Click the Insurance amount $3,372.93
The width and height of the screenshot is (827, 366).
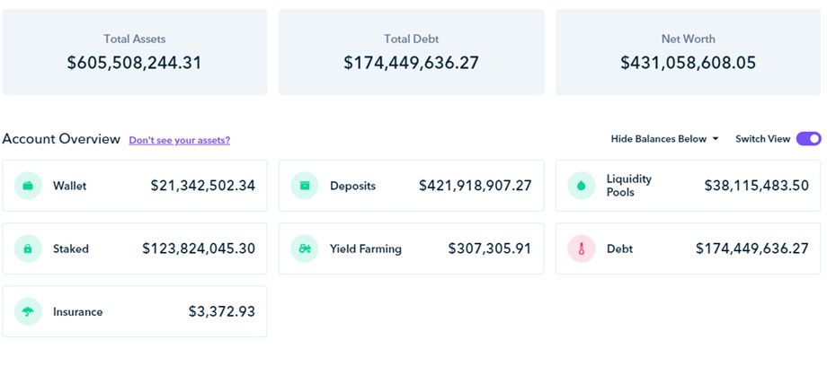point(221,311)
